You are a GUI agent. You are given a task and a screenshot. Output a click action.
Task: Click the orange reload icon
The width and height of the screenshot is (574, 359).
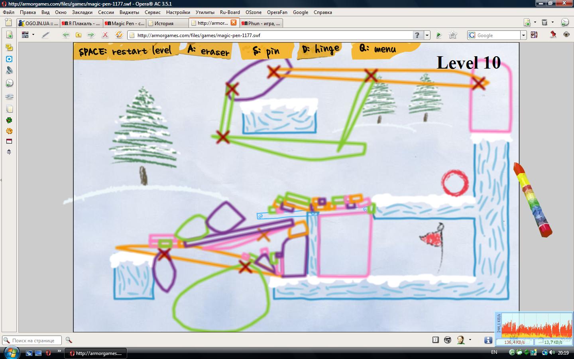tap(119, 35)
